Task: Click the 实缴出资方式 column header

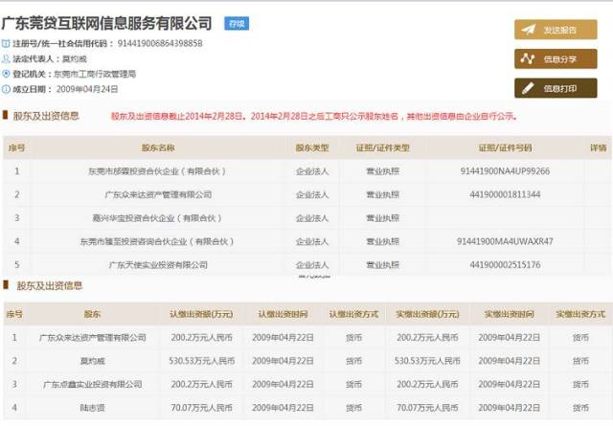Action: point(580,314)
